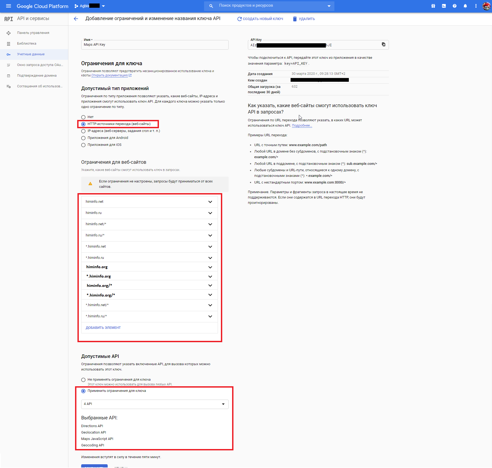The image size is (492, 468).
Task: Open the help question mark icon
Action: (x=455, y=6)
